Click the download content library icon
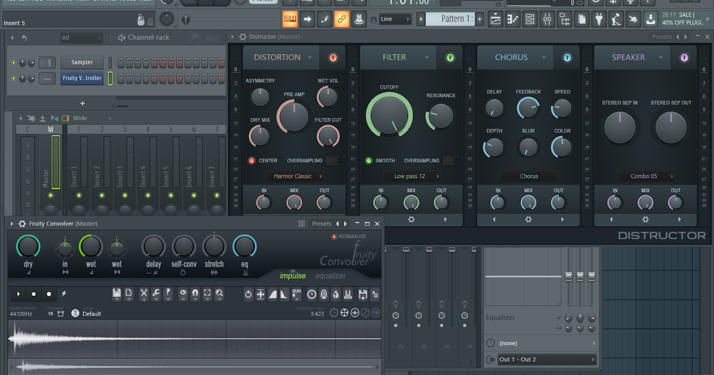 click(x=652, y=19)
